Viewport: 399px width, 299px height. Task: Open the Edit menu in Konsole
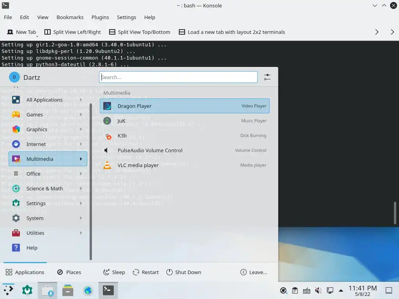(25, 17)
